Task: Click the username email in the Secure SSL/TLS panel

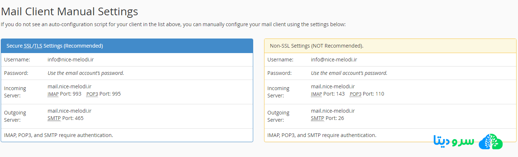Action: [70, 60]
